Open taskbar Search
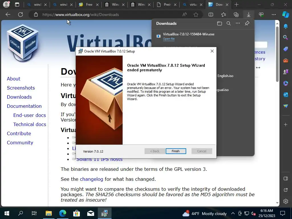The height and width of the screenshot is (219, 292). click(x=21, y=213)
